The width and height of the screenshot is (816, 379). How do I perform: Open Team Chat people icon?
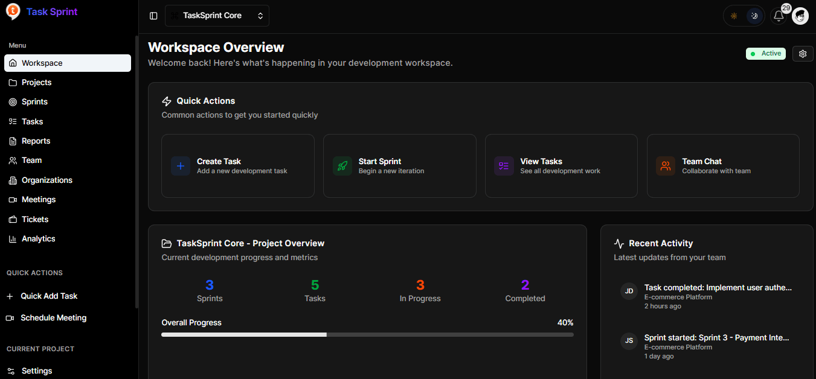point(666,166)
